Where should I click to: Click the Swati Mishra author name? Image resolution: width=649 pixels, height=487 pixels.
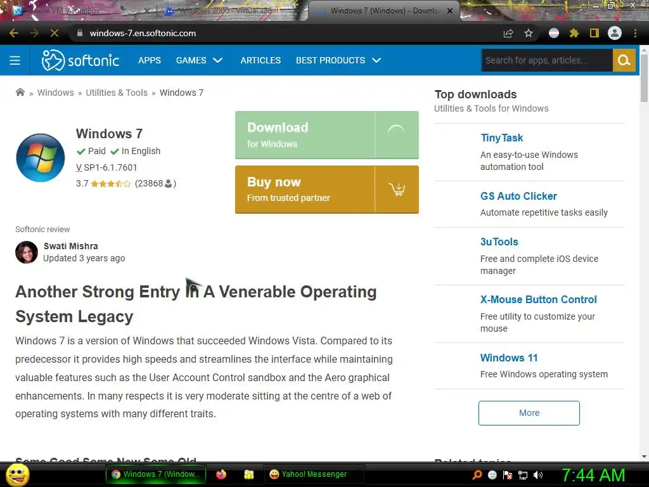pos(71,246)
